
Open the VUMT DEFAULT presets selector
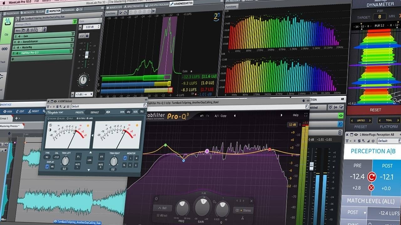point(95,112)
